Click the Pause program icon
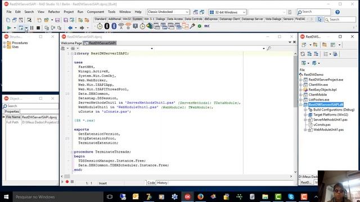360x202 pixels. tap(31, 28)
